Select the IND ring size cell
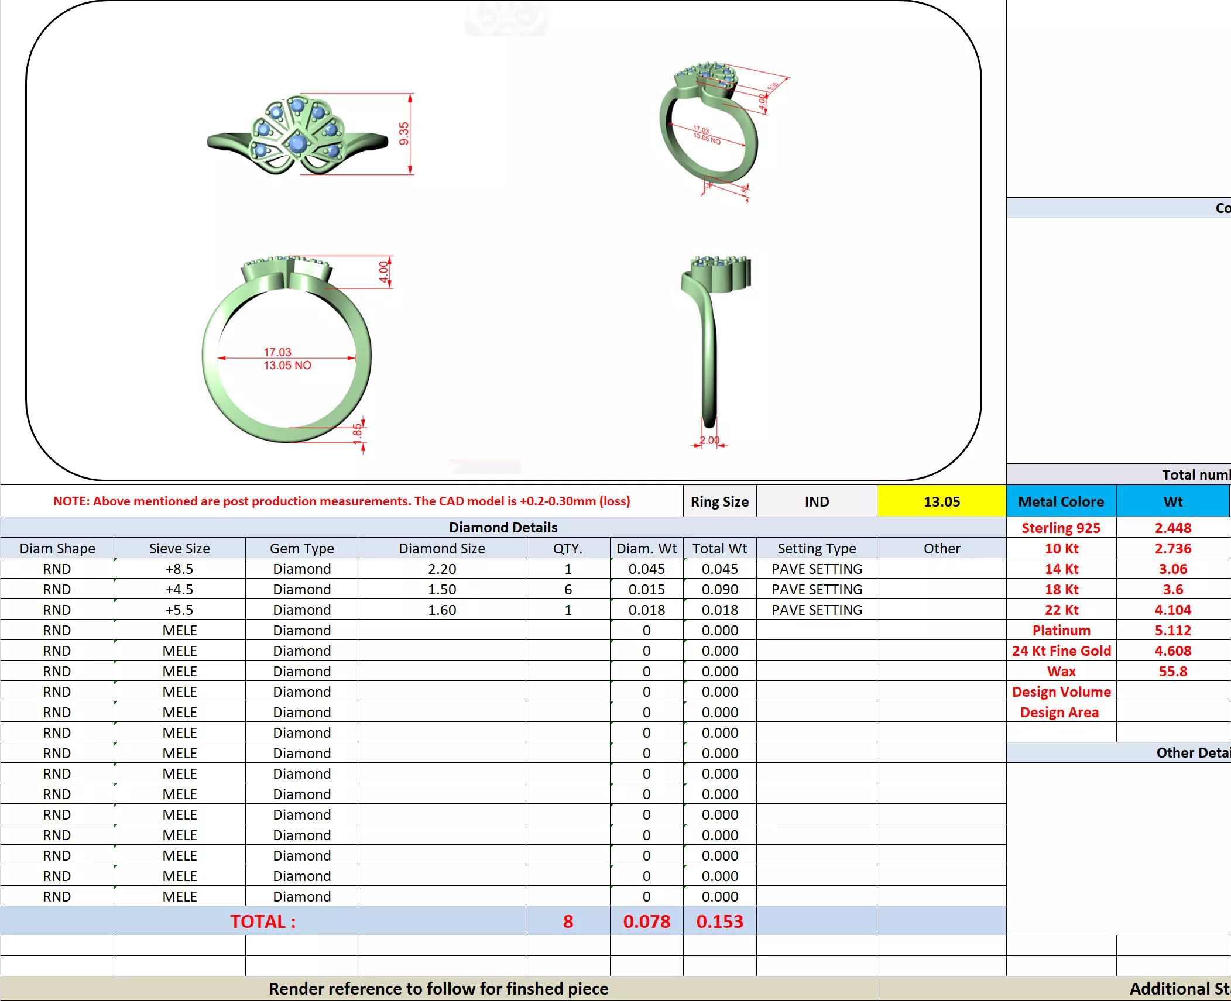 click(x=816, y=501)
